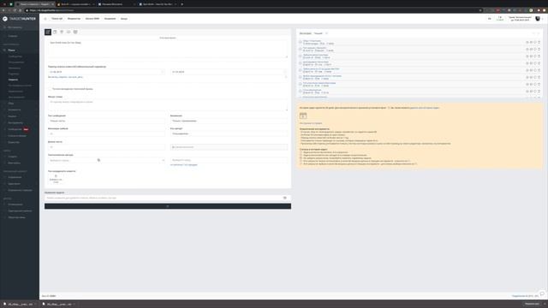The image size is (548, 308).
Task: Click the last button in the top navigation
Action: (124, 19)
